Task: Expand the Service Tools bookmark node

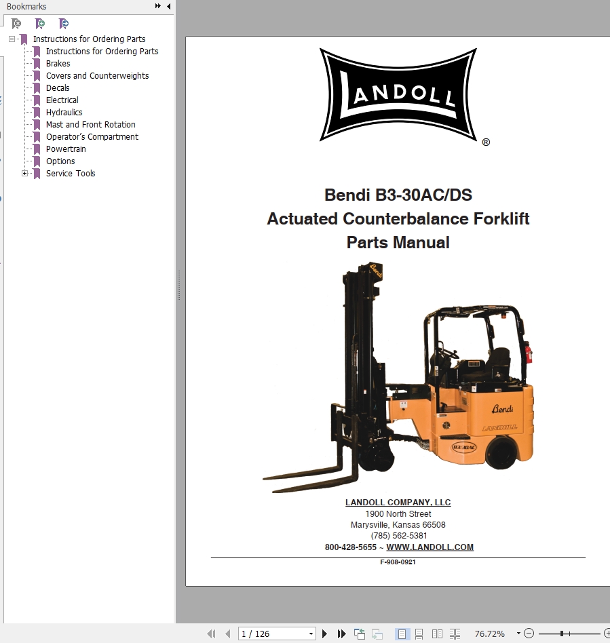Action: [24, 174]
